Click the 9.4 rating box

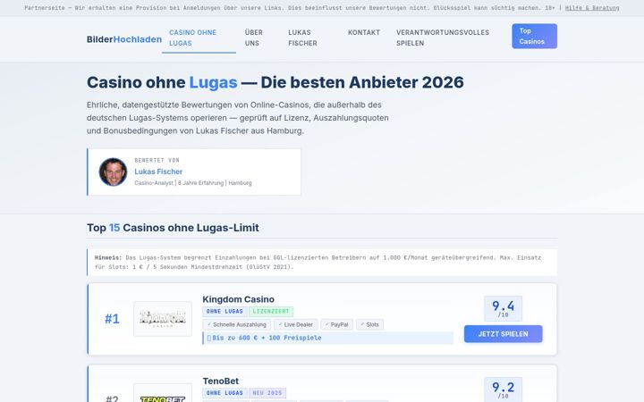click(x=503, y=308)
